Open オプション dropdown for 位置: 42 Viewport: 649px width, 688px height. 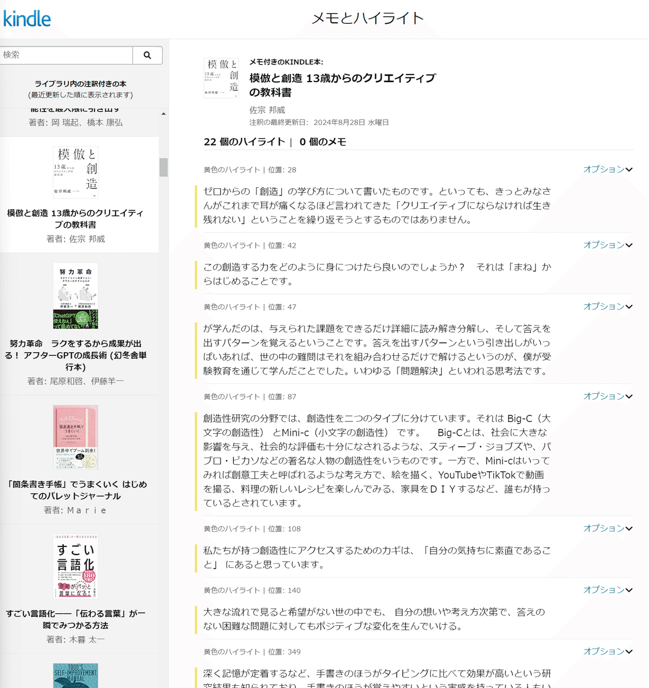(x=608, y=245)
